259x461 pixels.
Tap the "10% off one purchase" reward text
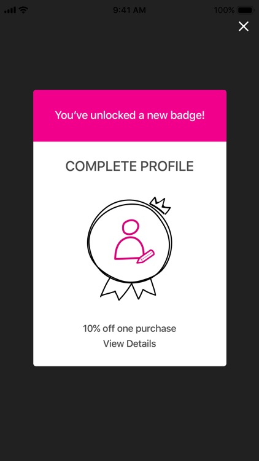click(x=129, y=328)
